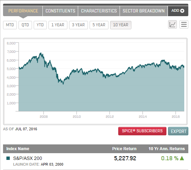Click the SPICE Subscribers button
This screenshot has width=191, height=170.
coord(142,131)
